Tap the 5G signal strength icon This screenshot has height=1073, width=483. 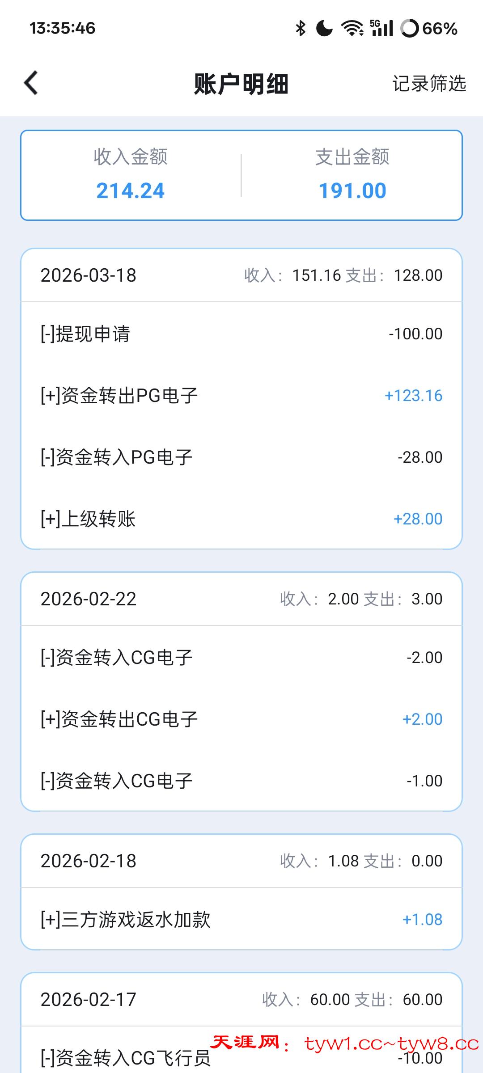click(x=381, y=29)
